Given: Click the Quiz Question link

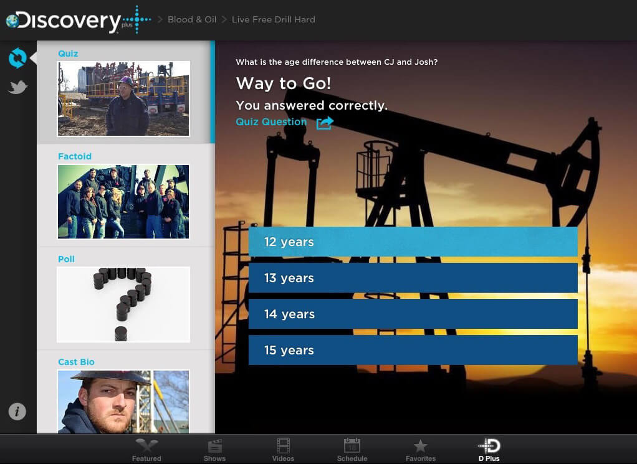Looking at the screenshot, I should point(271,122).
